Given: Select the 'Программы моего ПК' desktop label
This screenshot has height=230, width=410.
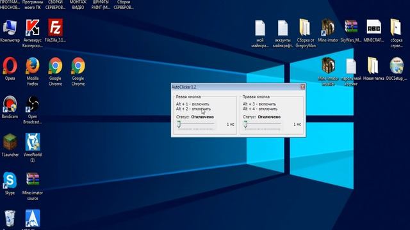Looking at the screenshot, I should point(33,4).
